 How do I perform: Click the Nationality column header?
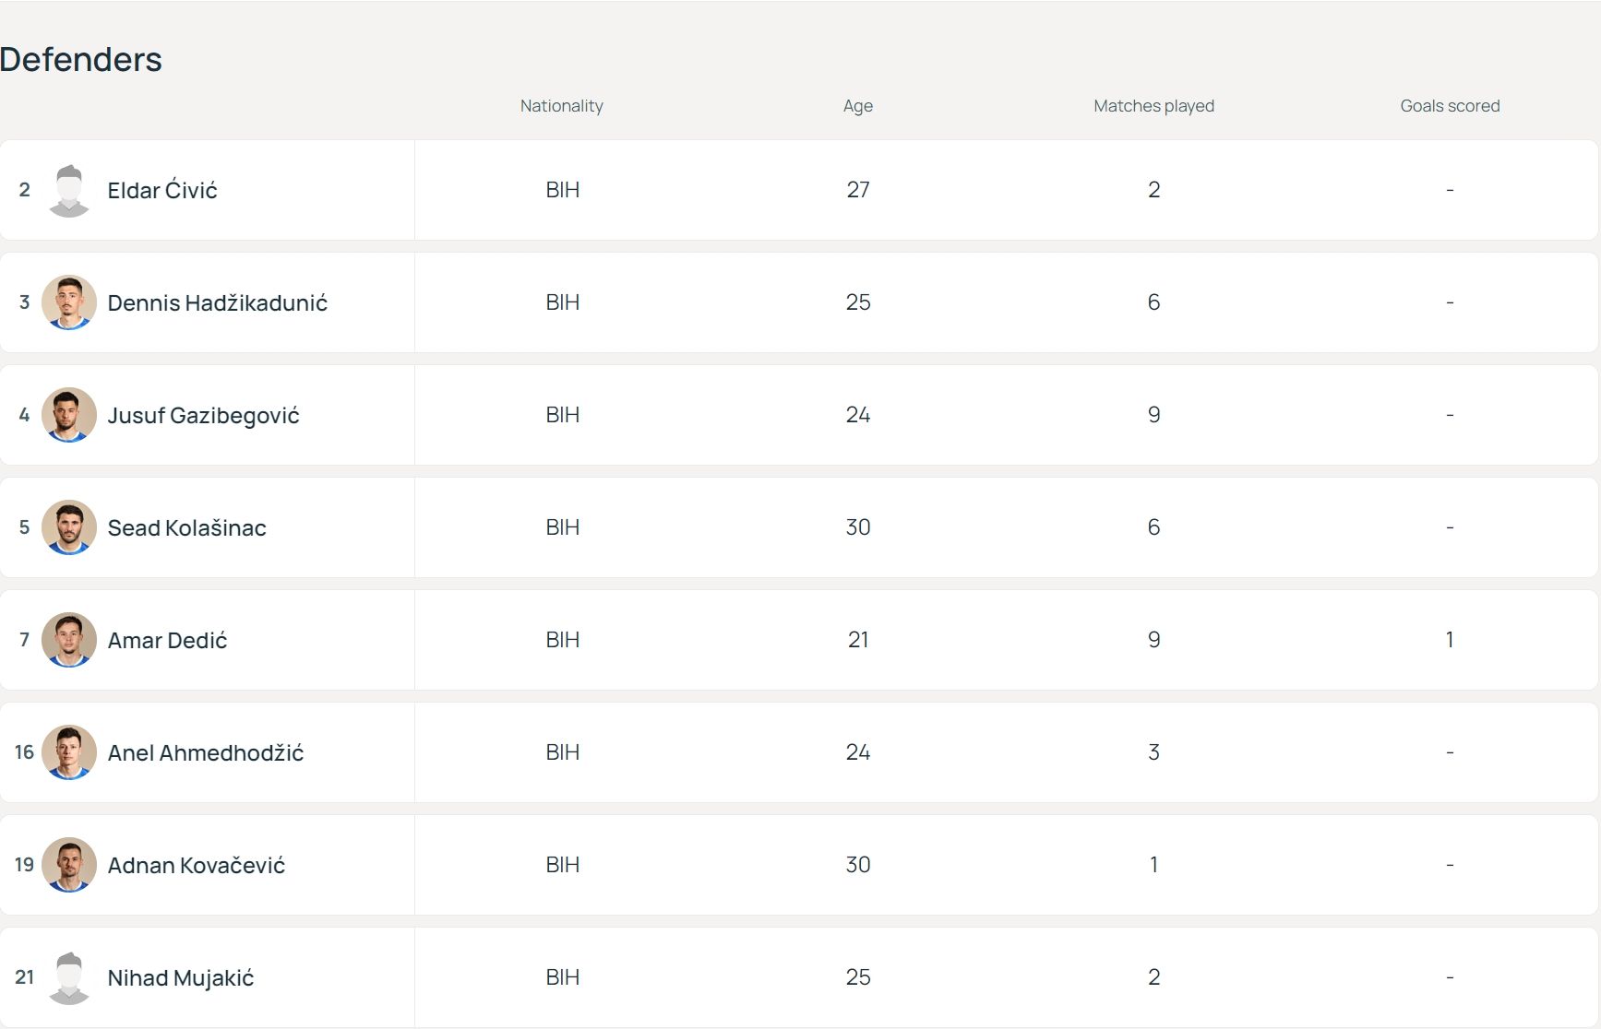(x=561, y=106)
